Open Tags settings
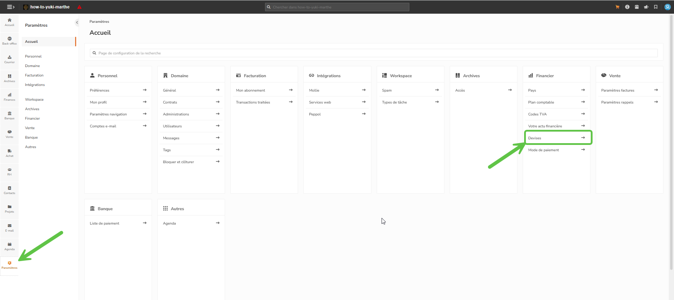 [191, 150]
